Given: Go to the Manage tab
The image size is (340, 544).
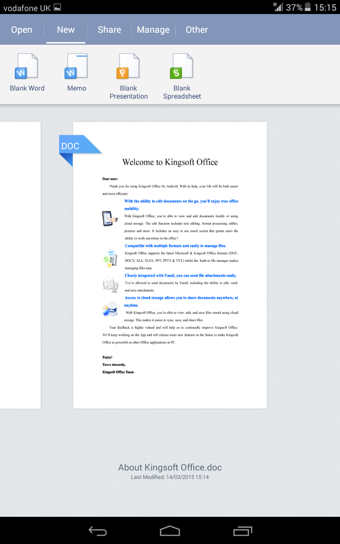Looking at the screenshot, I should [153, 30].
